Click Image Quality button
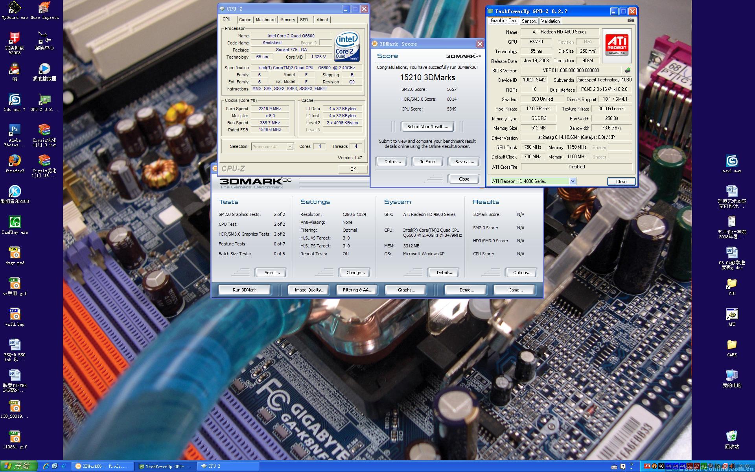This screenshot has width=755, height=472. point(309,290)
